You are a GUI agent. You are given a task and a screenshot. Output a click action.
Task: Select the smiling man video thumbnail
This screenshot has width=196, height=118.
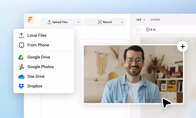pyautogui.click(x=133, y=74)
